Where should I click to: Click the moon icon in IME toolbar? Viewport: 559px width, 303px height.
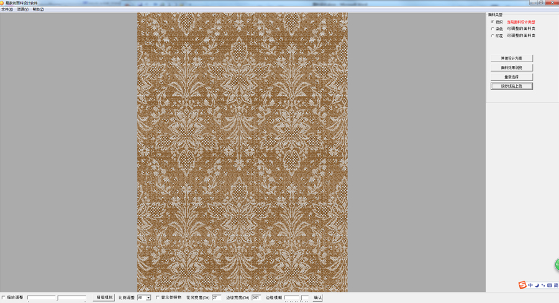[x=537, y=285]
